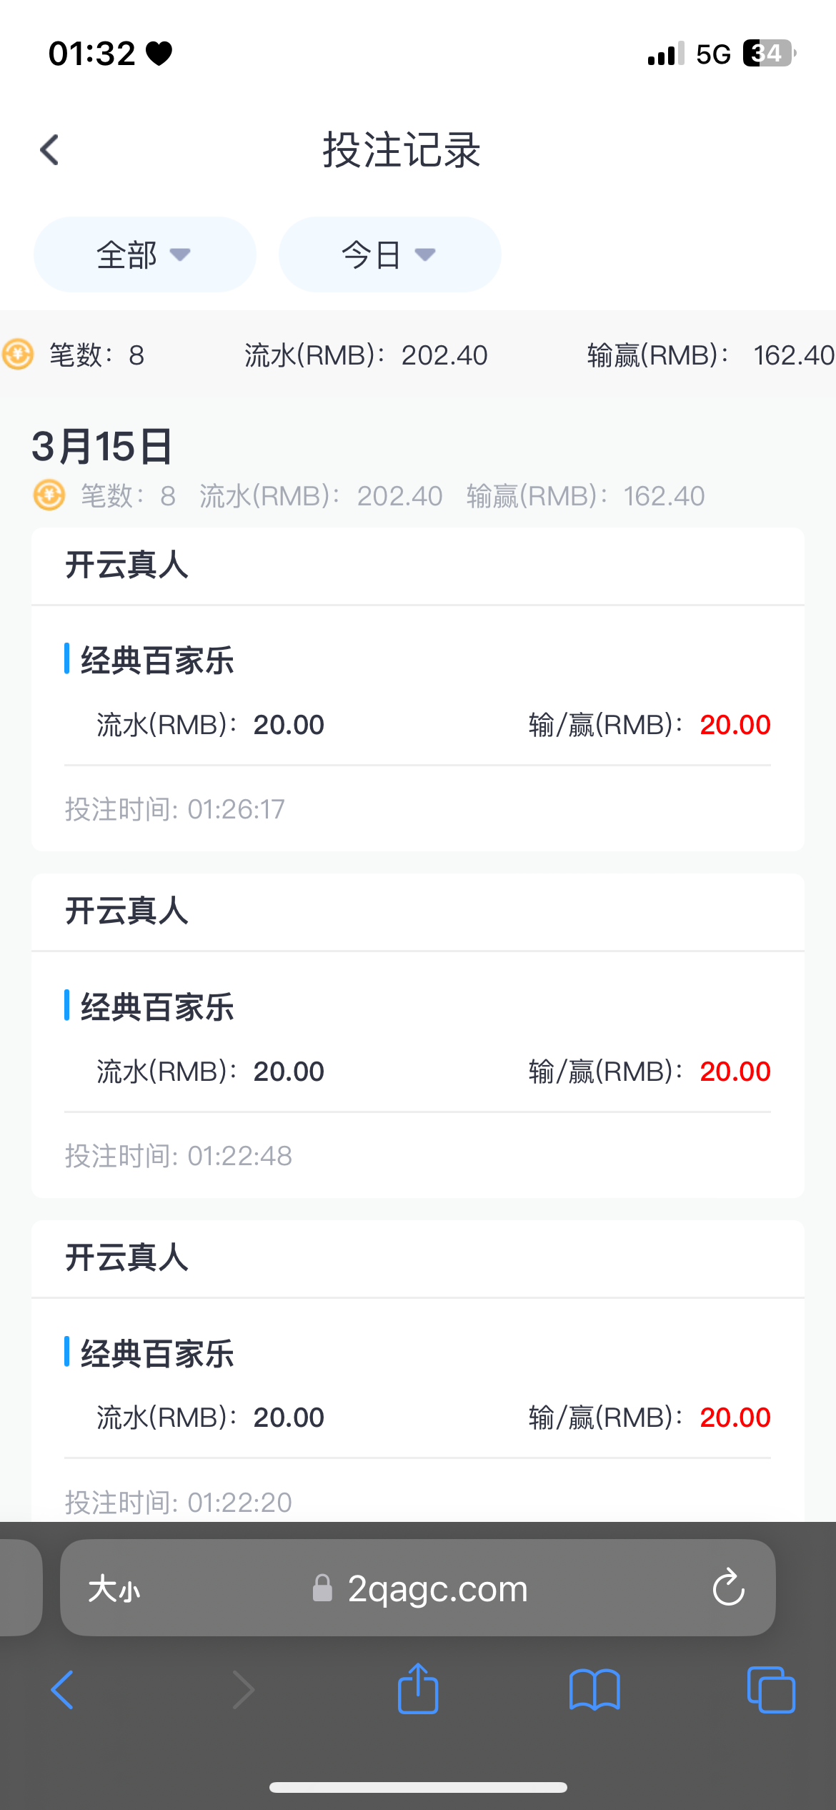Open the bet record placed at 01:22:20
The height and width of the screenshot is (1810, 836).
(417, 1418)
